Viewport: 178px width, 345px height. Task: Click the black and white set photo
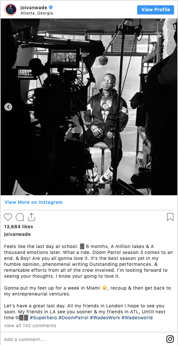89,107
